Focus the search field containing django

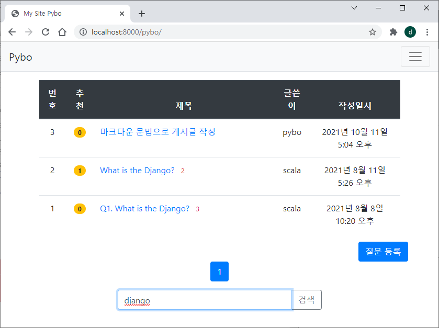click(205, 300)
